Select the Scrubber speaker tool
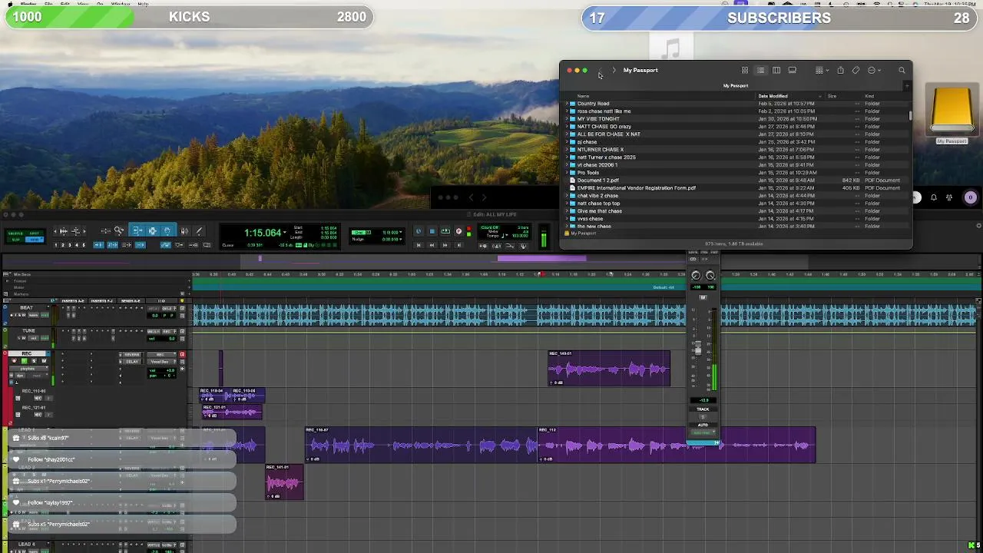983x553 pixels. (184, 231)
